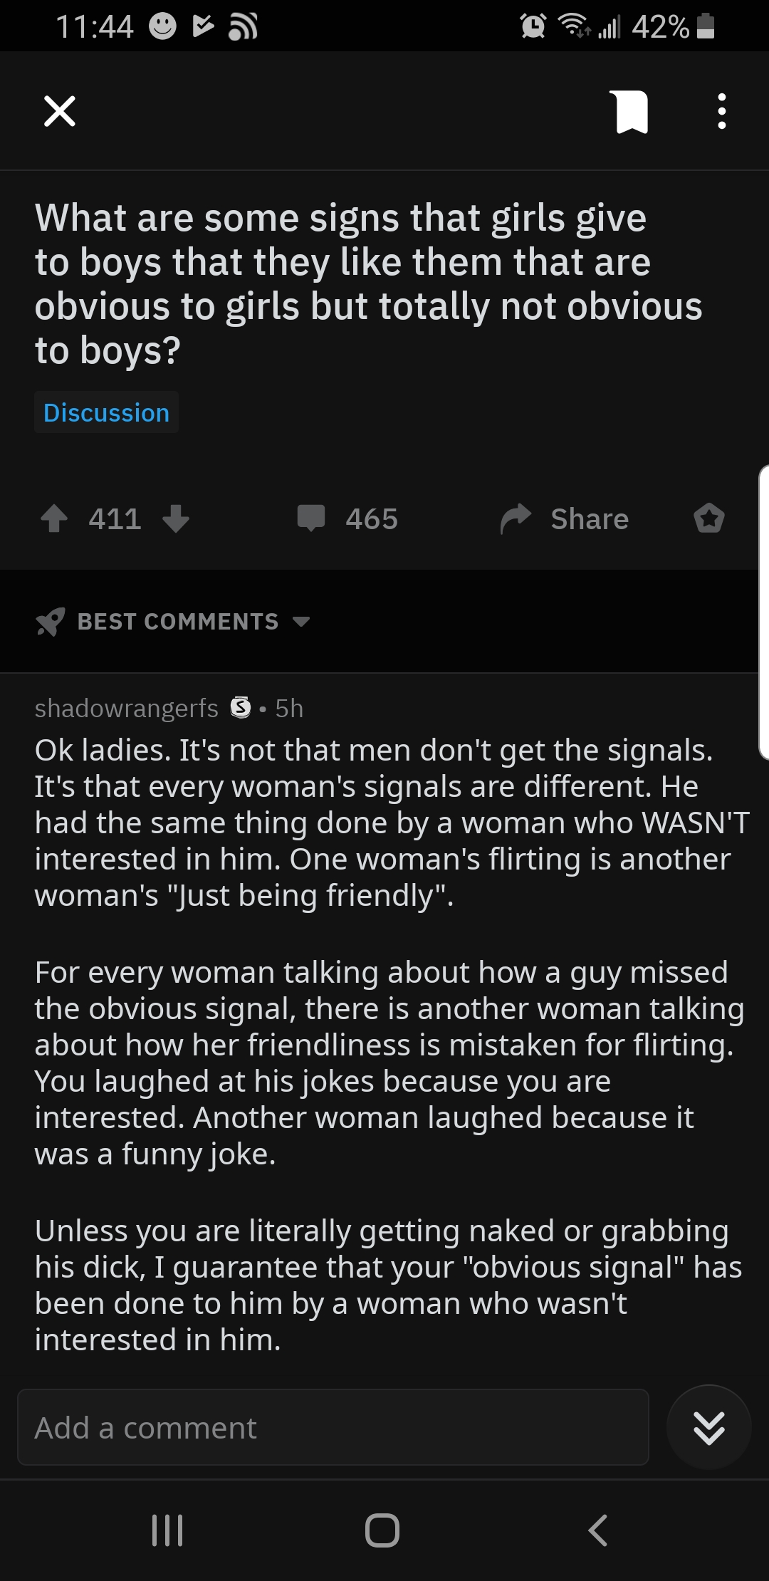Screen dimensions: 769x1581
Task: Open shadowrangerfs user profile
Action: (127, 708)
